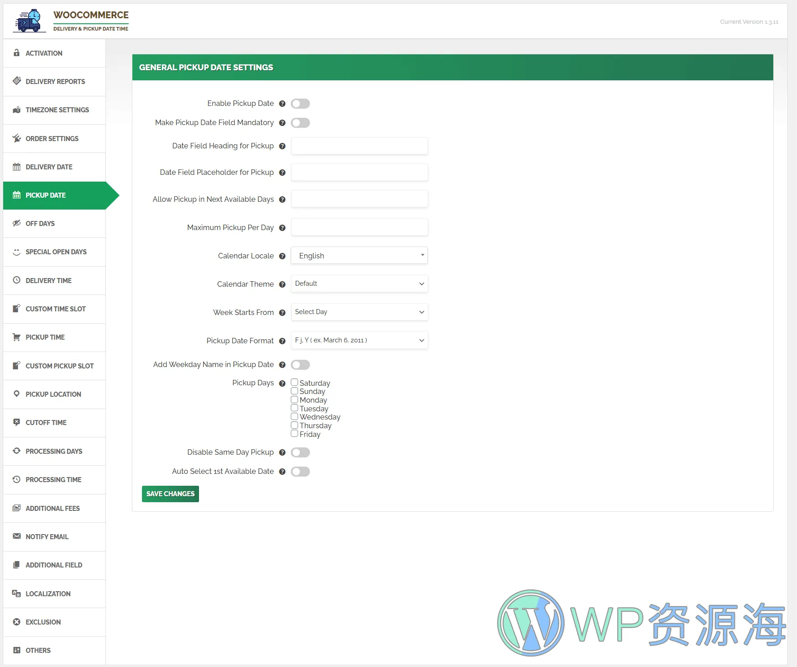Open the Calendar Theme dropdown
797x667 pixels.
359,284
